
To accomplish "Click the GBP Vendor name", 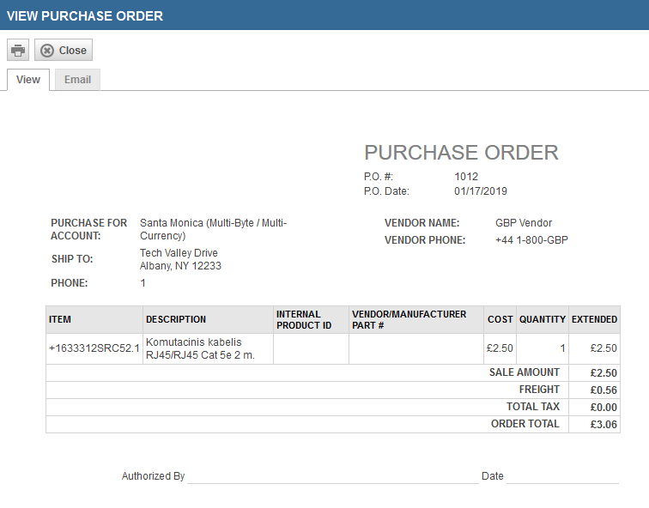I will pos(524,223).
